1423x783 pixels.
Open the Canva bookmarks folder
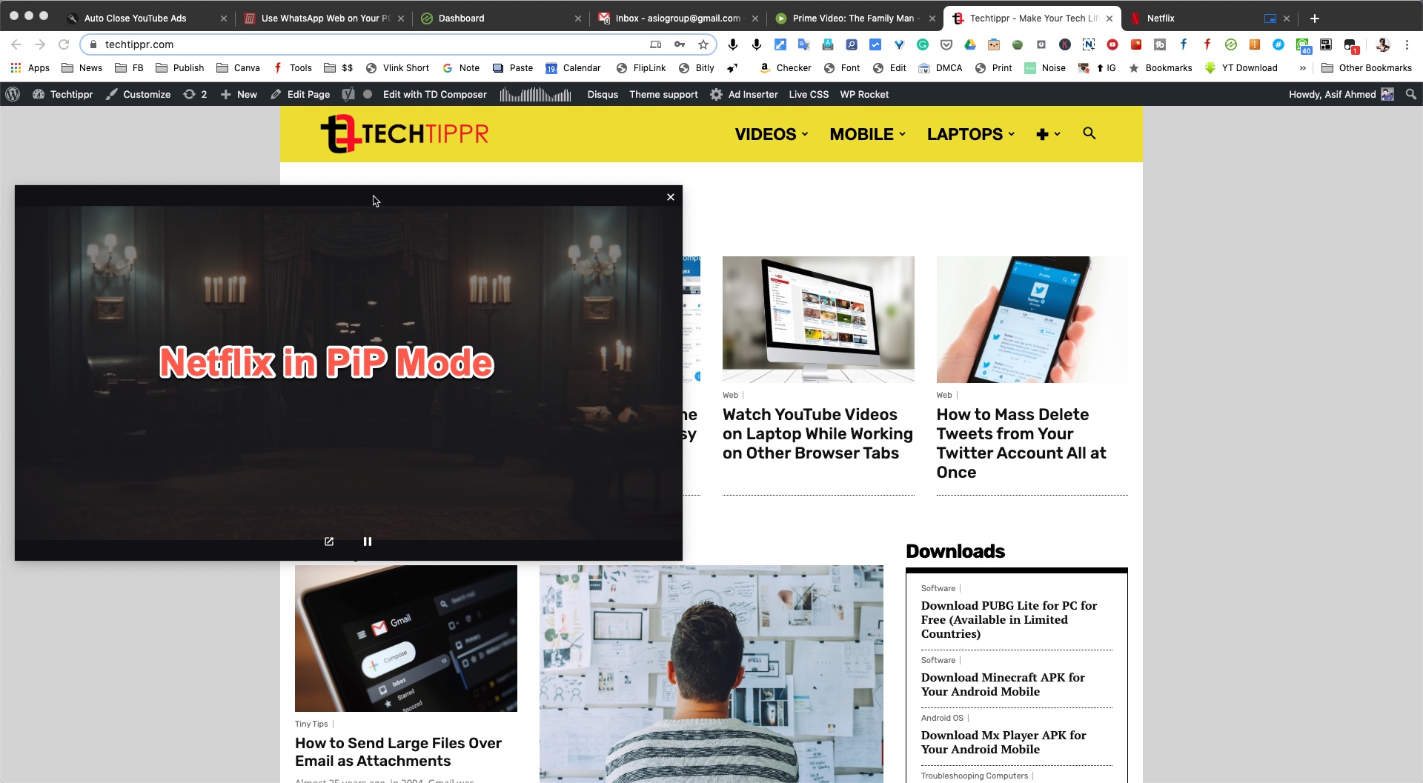[238, 67]
